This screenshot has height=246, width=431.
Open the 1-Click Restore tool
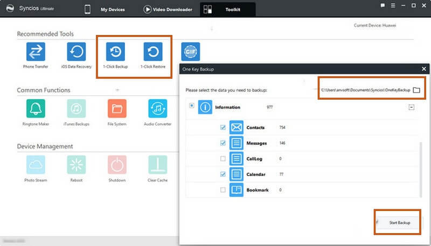click(153, 52)
